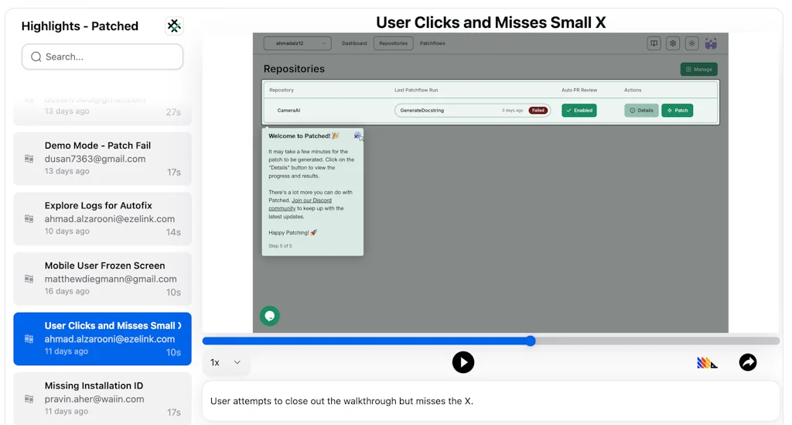Open the Patchflows tab
This screenshot has width=792, height=425.
(432, 43)
